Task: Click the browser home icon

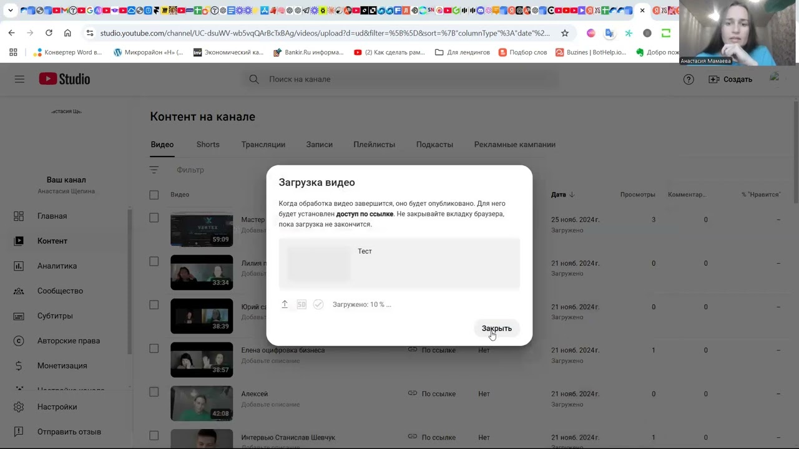Action: click(67, 33)
